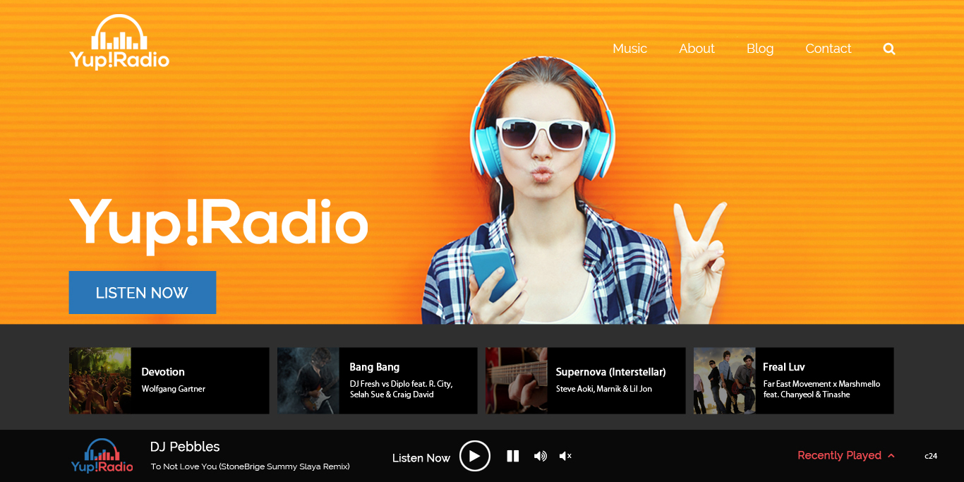964x482 pixels.
Task: Open the Blog section
Action: pos(760,49)
